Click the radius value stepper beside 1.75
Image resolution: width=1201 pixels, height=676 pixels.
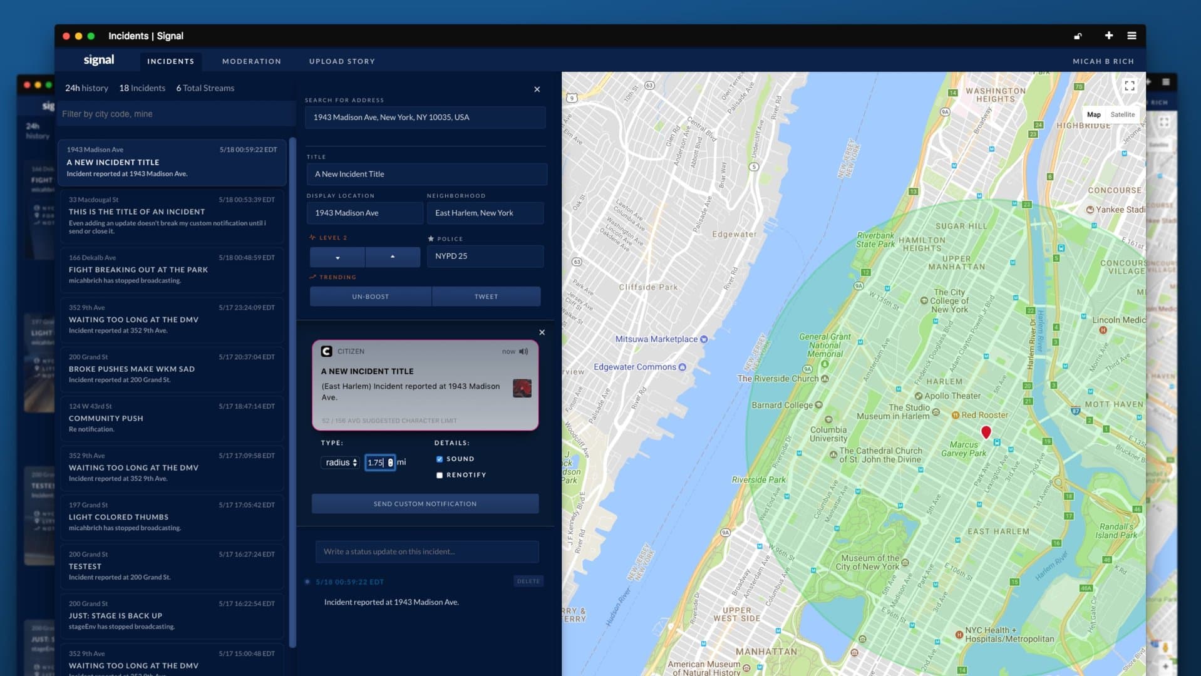[x=391, y=463]
